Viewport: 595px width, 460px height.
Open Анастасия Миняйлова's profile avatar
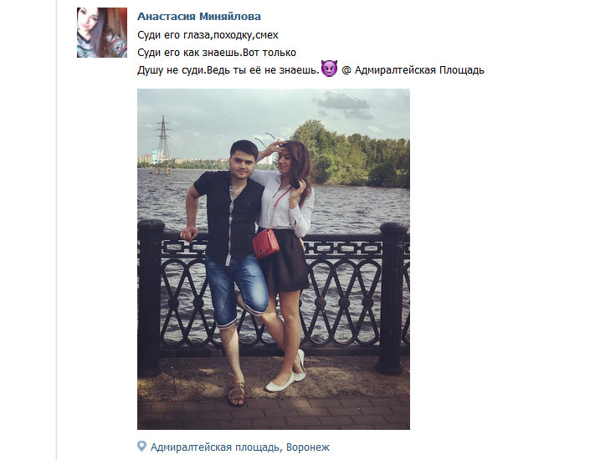102,33
